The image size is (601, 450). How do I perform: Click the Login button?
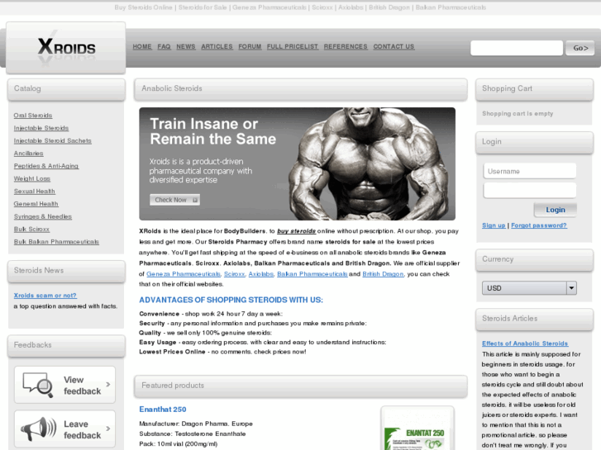point(555,210)
